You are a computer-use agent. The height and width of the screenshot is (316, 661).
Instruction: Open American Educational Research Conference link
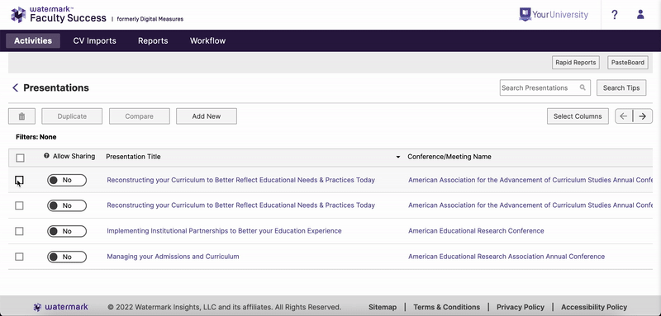[476, 230]
